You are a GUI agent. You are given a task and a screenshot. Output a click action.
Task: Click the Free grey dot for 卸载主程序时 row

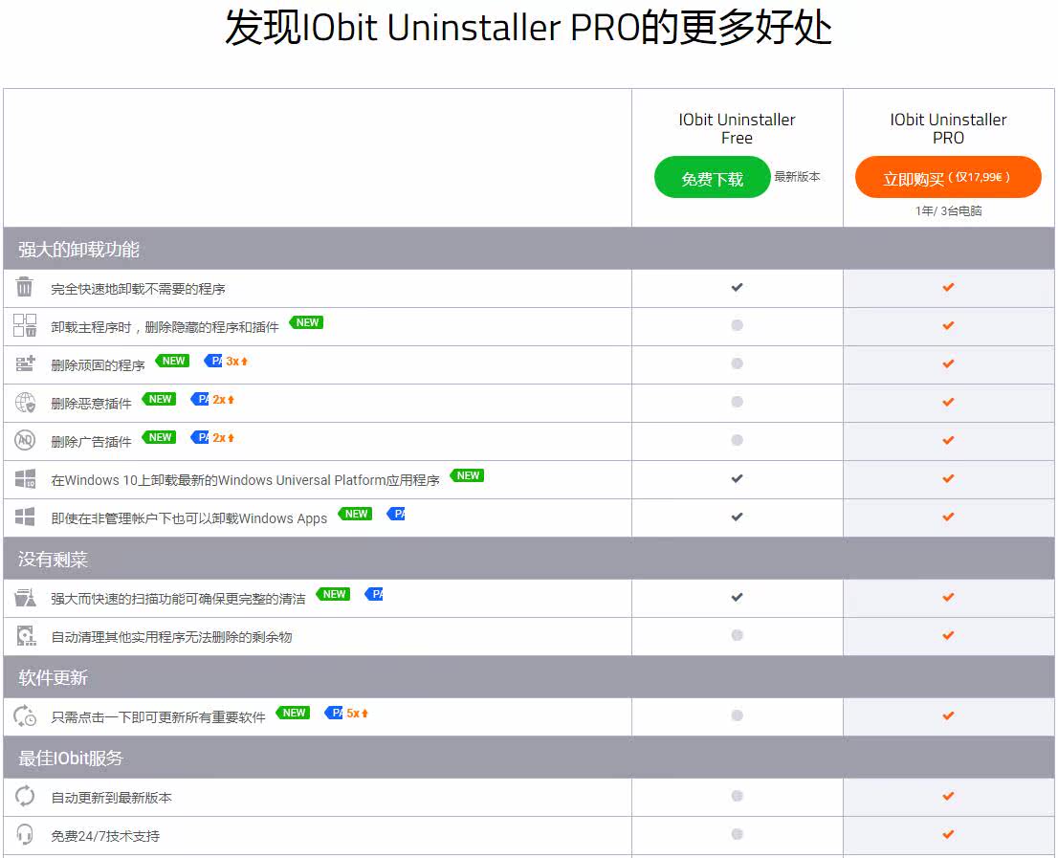[x=737, y=325]
